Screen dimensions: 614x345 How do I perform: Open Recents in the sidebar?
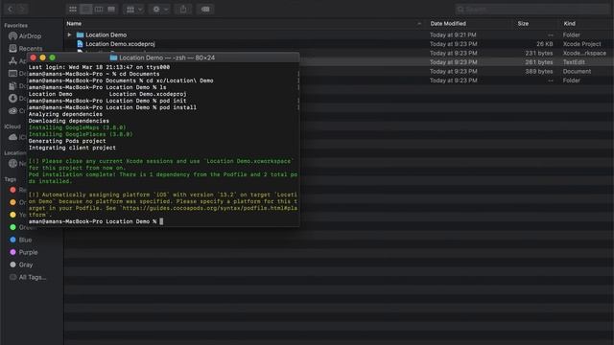pyautogui.click(x=26, y=49)
